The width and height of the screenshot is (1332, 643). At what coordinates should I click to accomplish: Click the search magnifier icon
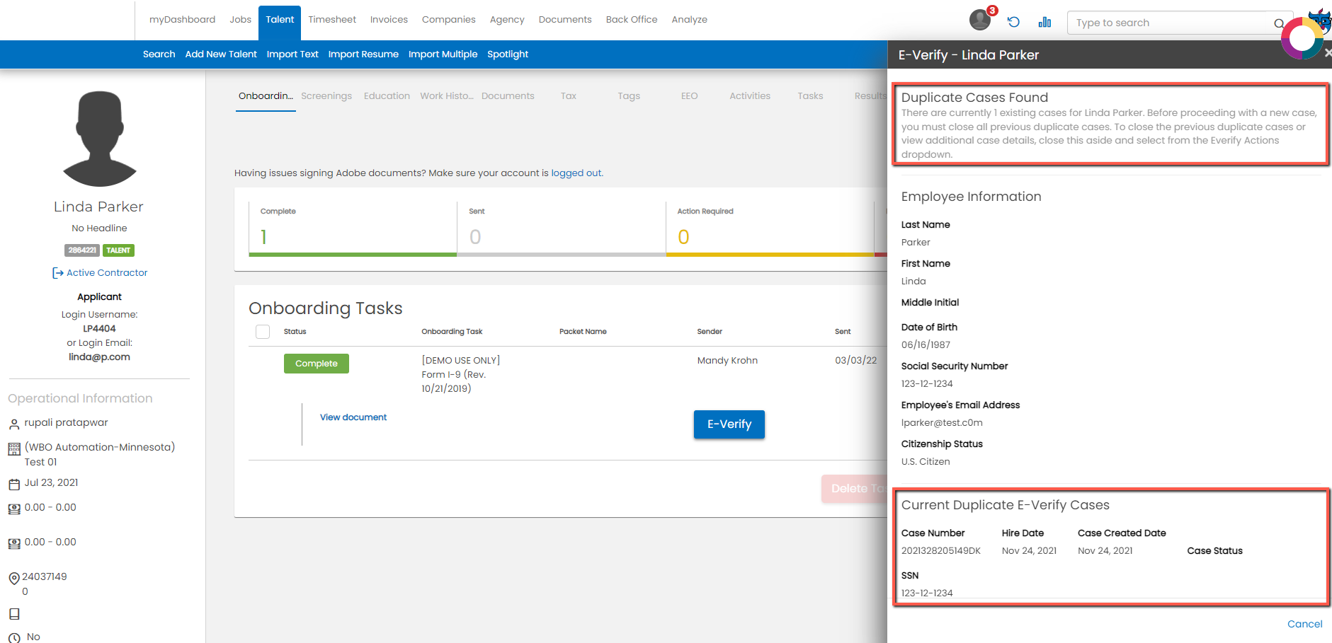(1279, 23)
